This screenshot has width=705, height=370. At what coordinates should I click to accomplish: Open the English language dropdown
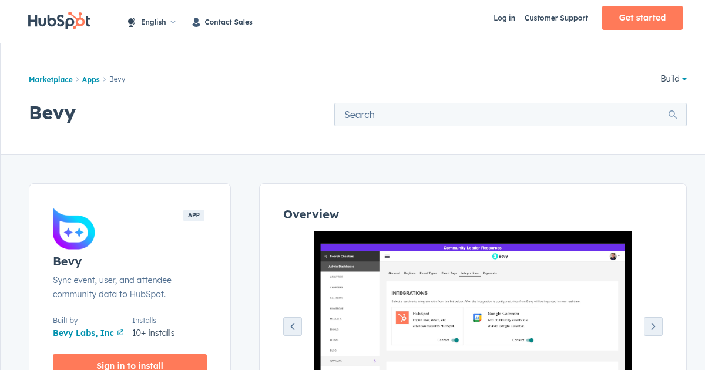153,22
